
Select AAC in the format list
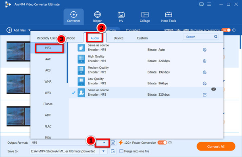(48, 59)
